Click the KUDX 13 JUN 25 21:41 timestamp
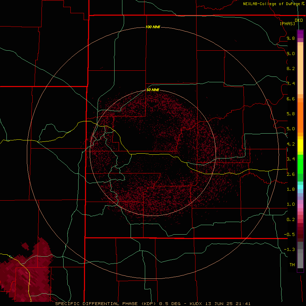This screenshot has width=306, height=306. (x=220, y=304)
